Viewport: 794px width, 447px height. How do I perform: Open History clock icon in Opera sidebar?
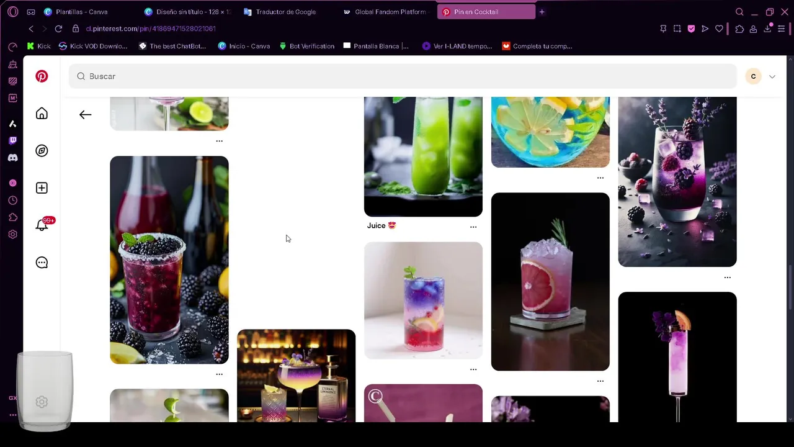coord(12,201)
